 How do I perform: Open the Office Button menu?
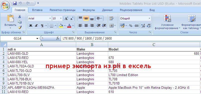pos(5,6)
